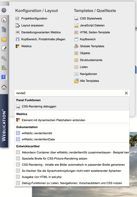Click the Listen template icon
Viewport: 137px width, 197px height.
[76, 67]
